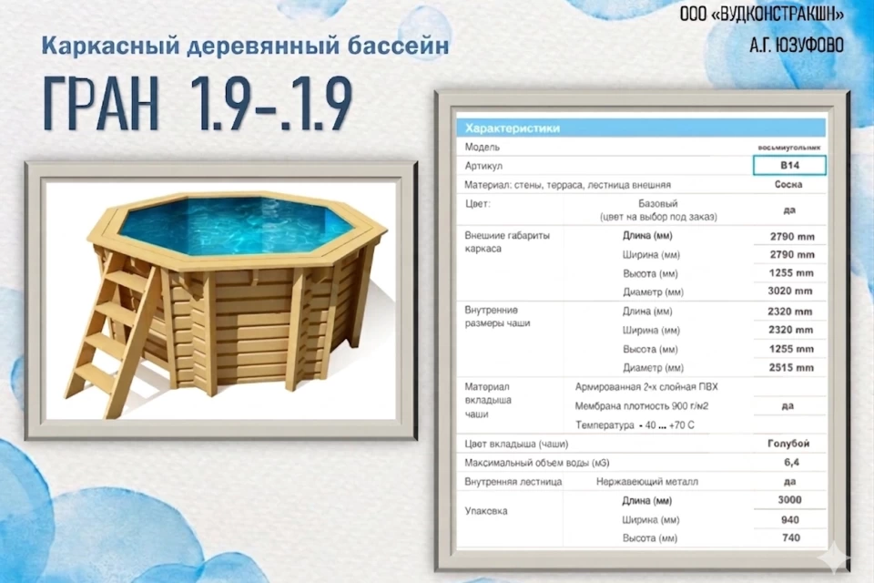Click the packaging width value "940"
The image size is (874, 583).
tap(790, 519)
